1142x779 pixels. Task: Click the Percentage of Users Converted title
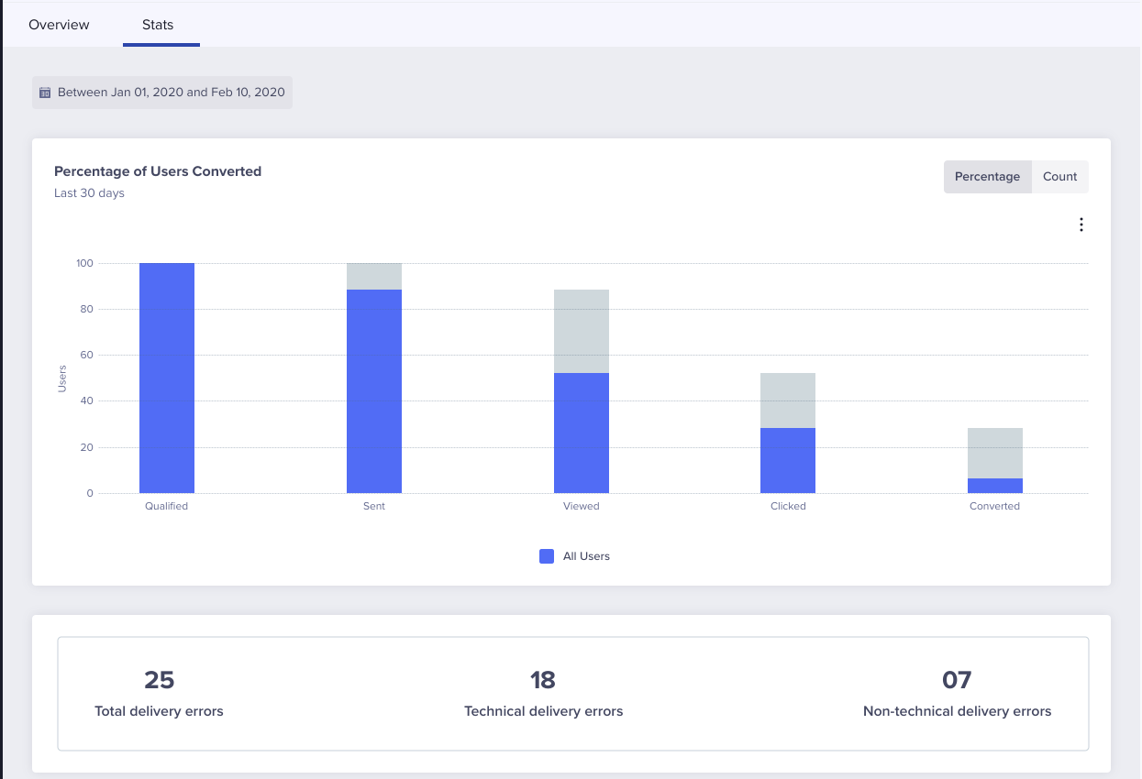click(x=158, y=171)
